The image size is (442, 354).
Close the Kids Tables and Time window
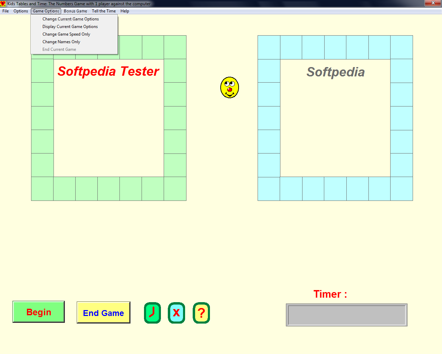[433, 3]
